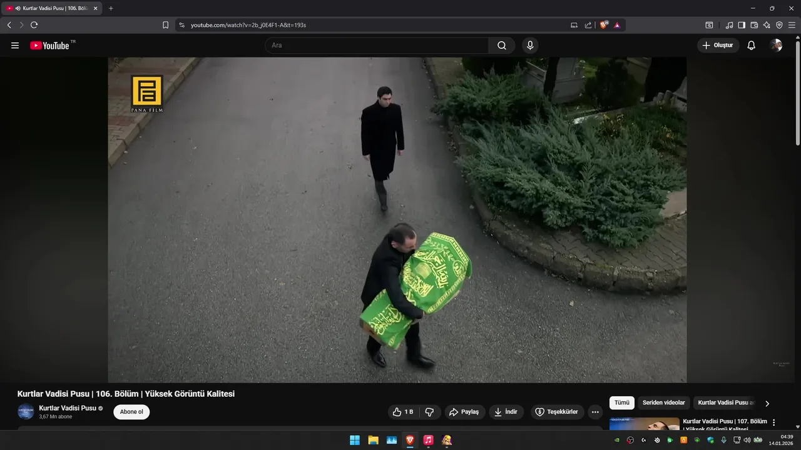801x450 pixels.
Task: Open the Brave playlist music note icon
Action: pyautogui.click(x=729, y=25)
